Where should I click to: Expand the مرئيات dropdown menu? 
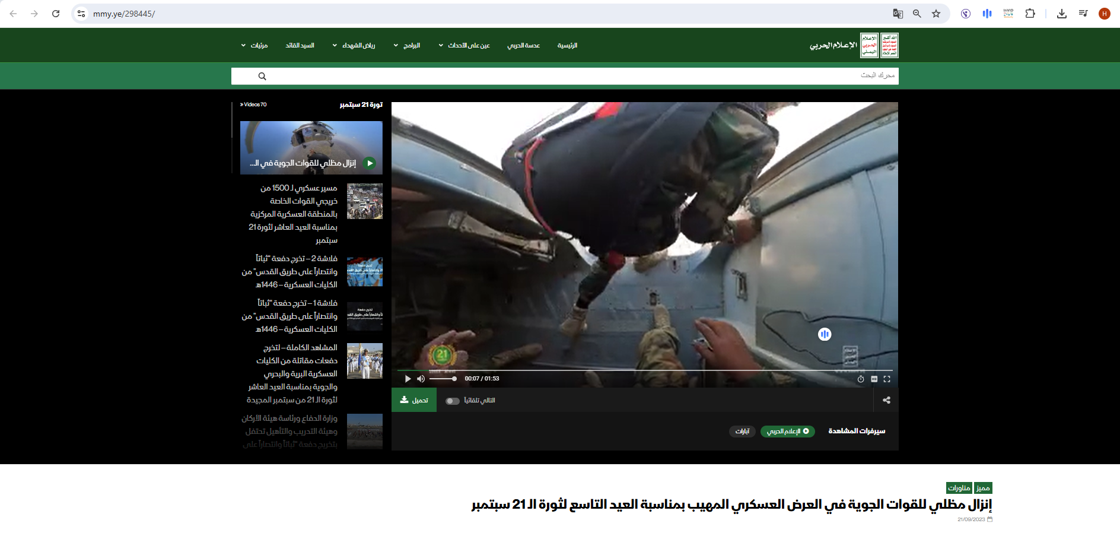point(254,45)
